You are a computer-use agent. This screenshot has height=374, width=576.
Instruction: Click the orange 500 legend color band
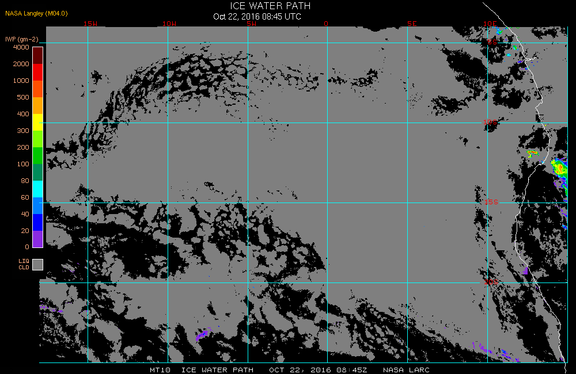(x=38, y=105)
